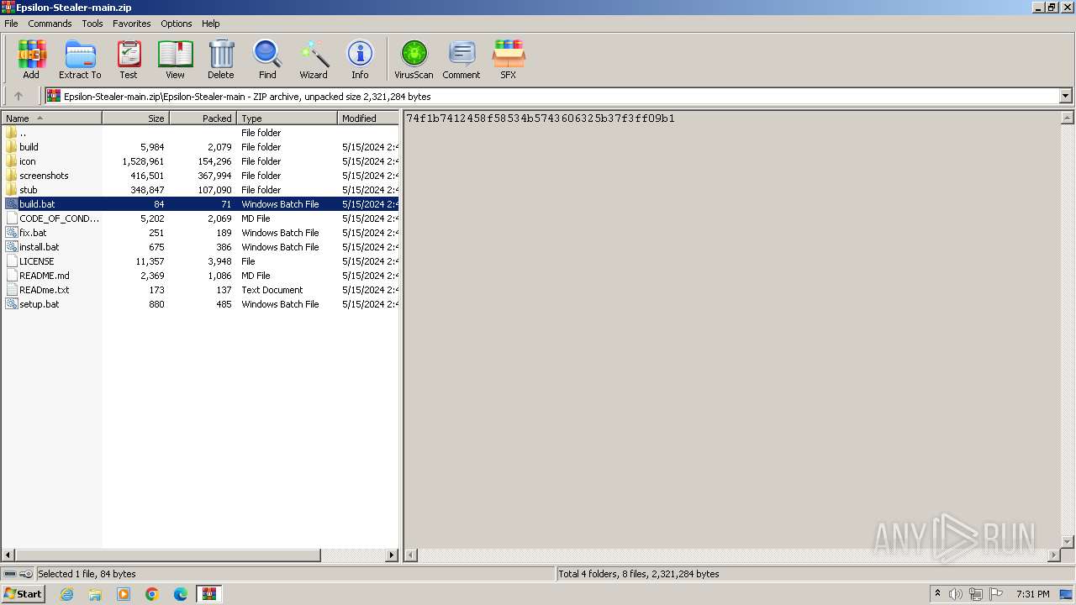Viewport: 1076px width, 605px height.
Task: Open File Explorer from taskbar
Action: tap(95, 594)
